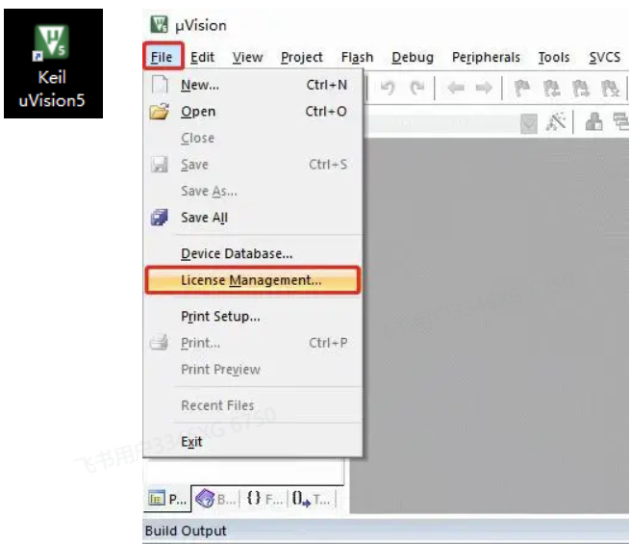Open the Peripherals menu
Viewport: 630px width, 544px height.
pos(486,57)
